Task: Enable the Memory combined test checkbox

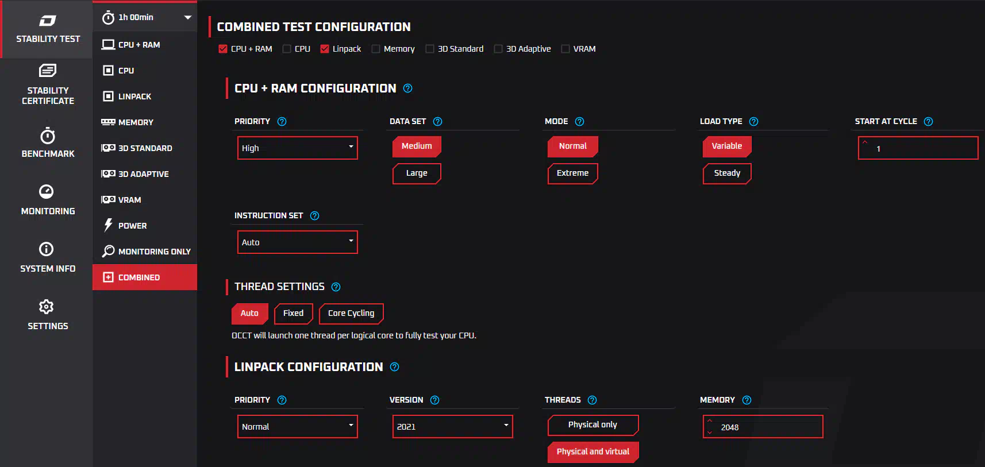Action: (376, 49)
